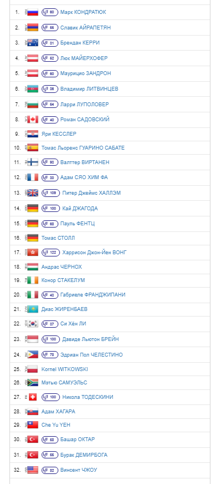216x484 pixels.
Task: Open the Che Yu YEH skater link
Action: tap(56, 425)
